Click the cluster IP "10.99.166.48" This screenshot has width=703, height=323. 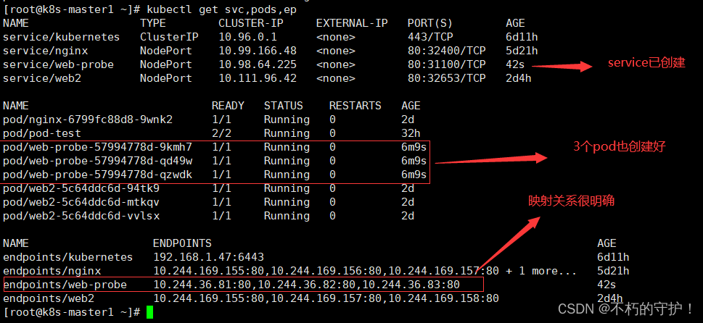click(x=258, y=51)
